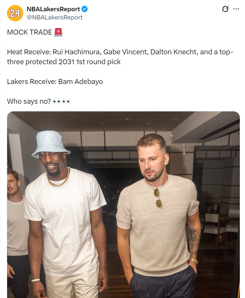Open the Grok explain icon
Screen dimensions: 245x298
[225, 9]
